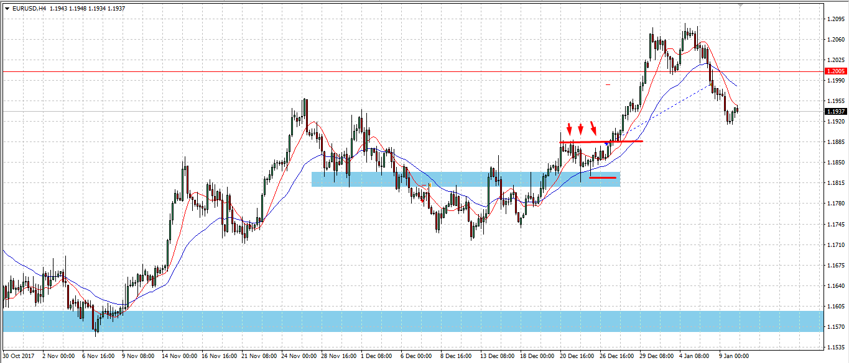The height and width of the screenshot is (363, 849).
Task: Click the 9 Nov 08:00 time label
Action: pos(139,356)
